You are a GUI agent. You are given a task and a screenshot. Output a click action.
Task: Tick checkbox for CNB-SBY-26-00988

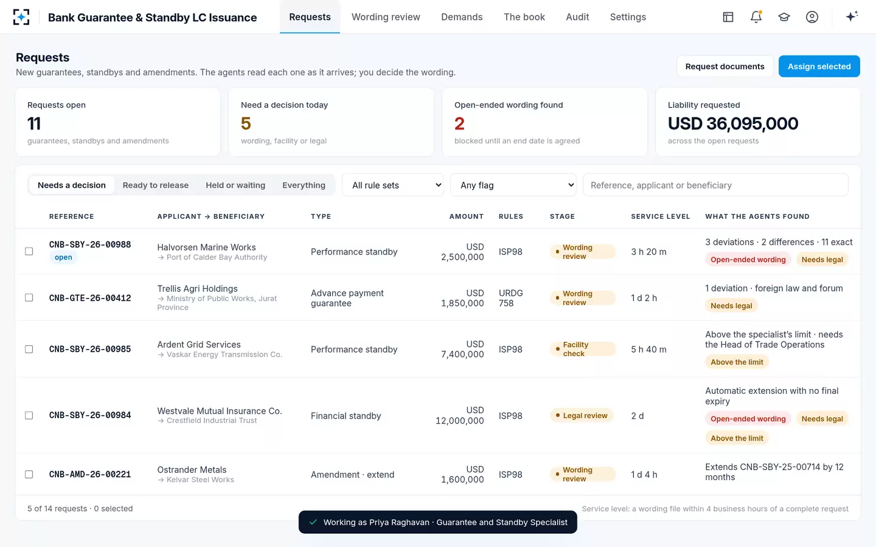coord(29,251)
